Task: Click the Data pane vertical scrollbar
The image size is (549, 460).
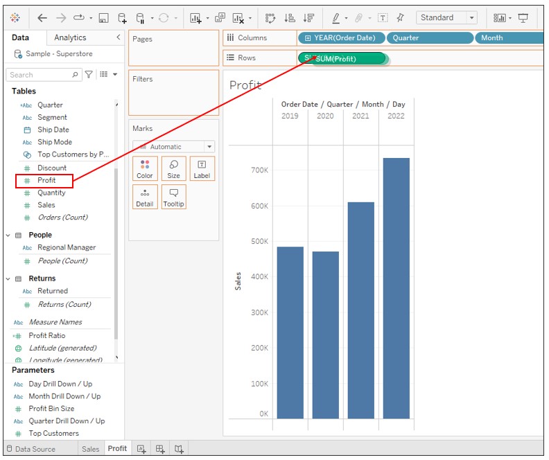Action: point(116,254)
